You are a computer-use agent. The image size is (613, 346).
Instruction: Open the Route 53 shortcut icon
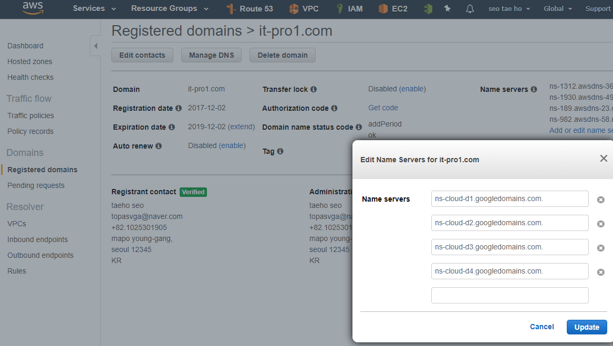pyautogui.click(x=231, y=8)
